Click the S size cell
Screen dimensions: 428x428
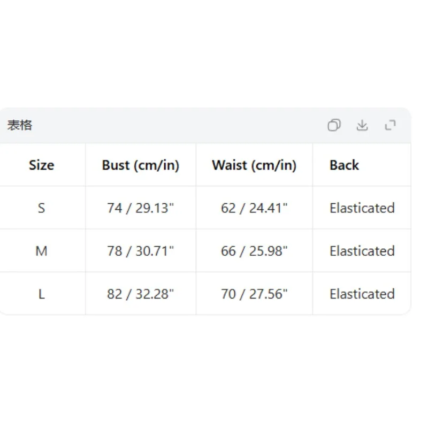(x=42, y=208)
